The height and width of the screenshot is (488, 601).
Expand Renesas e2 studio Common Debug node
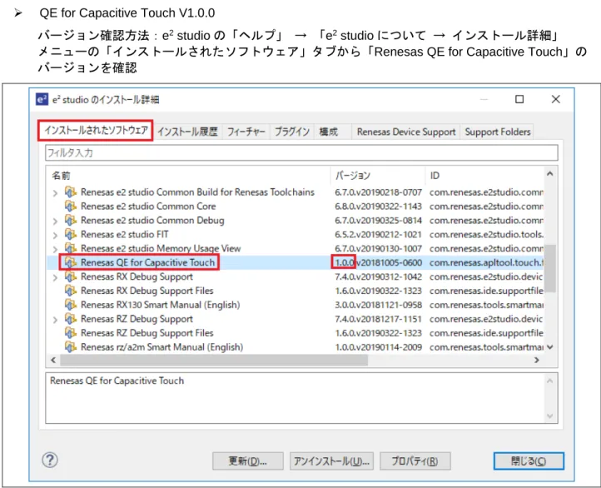tap(55, 222)
